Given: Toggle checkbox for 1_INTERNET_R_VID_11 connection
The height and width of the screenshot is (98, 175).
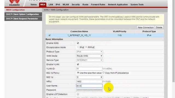Looking at the screenshot, I should (49, 35).
